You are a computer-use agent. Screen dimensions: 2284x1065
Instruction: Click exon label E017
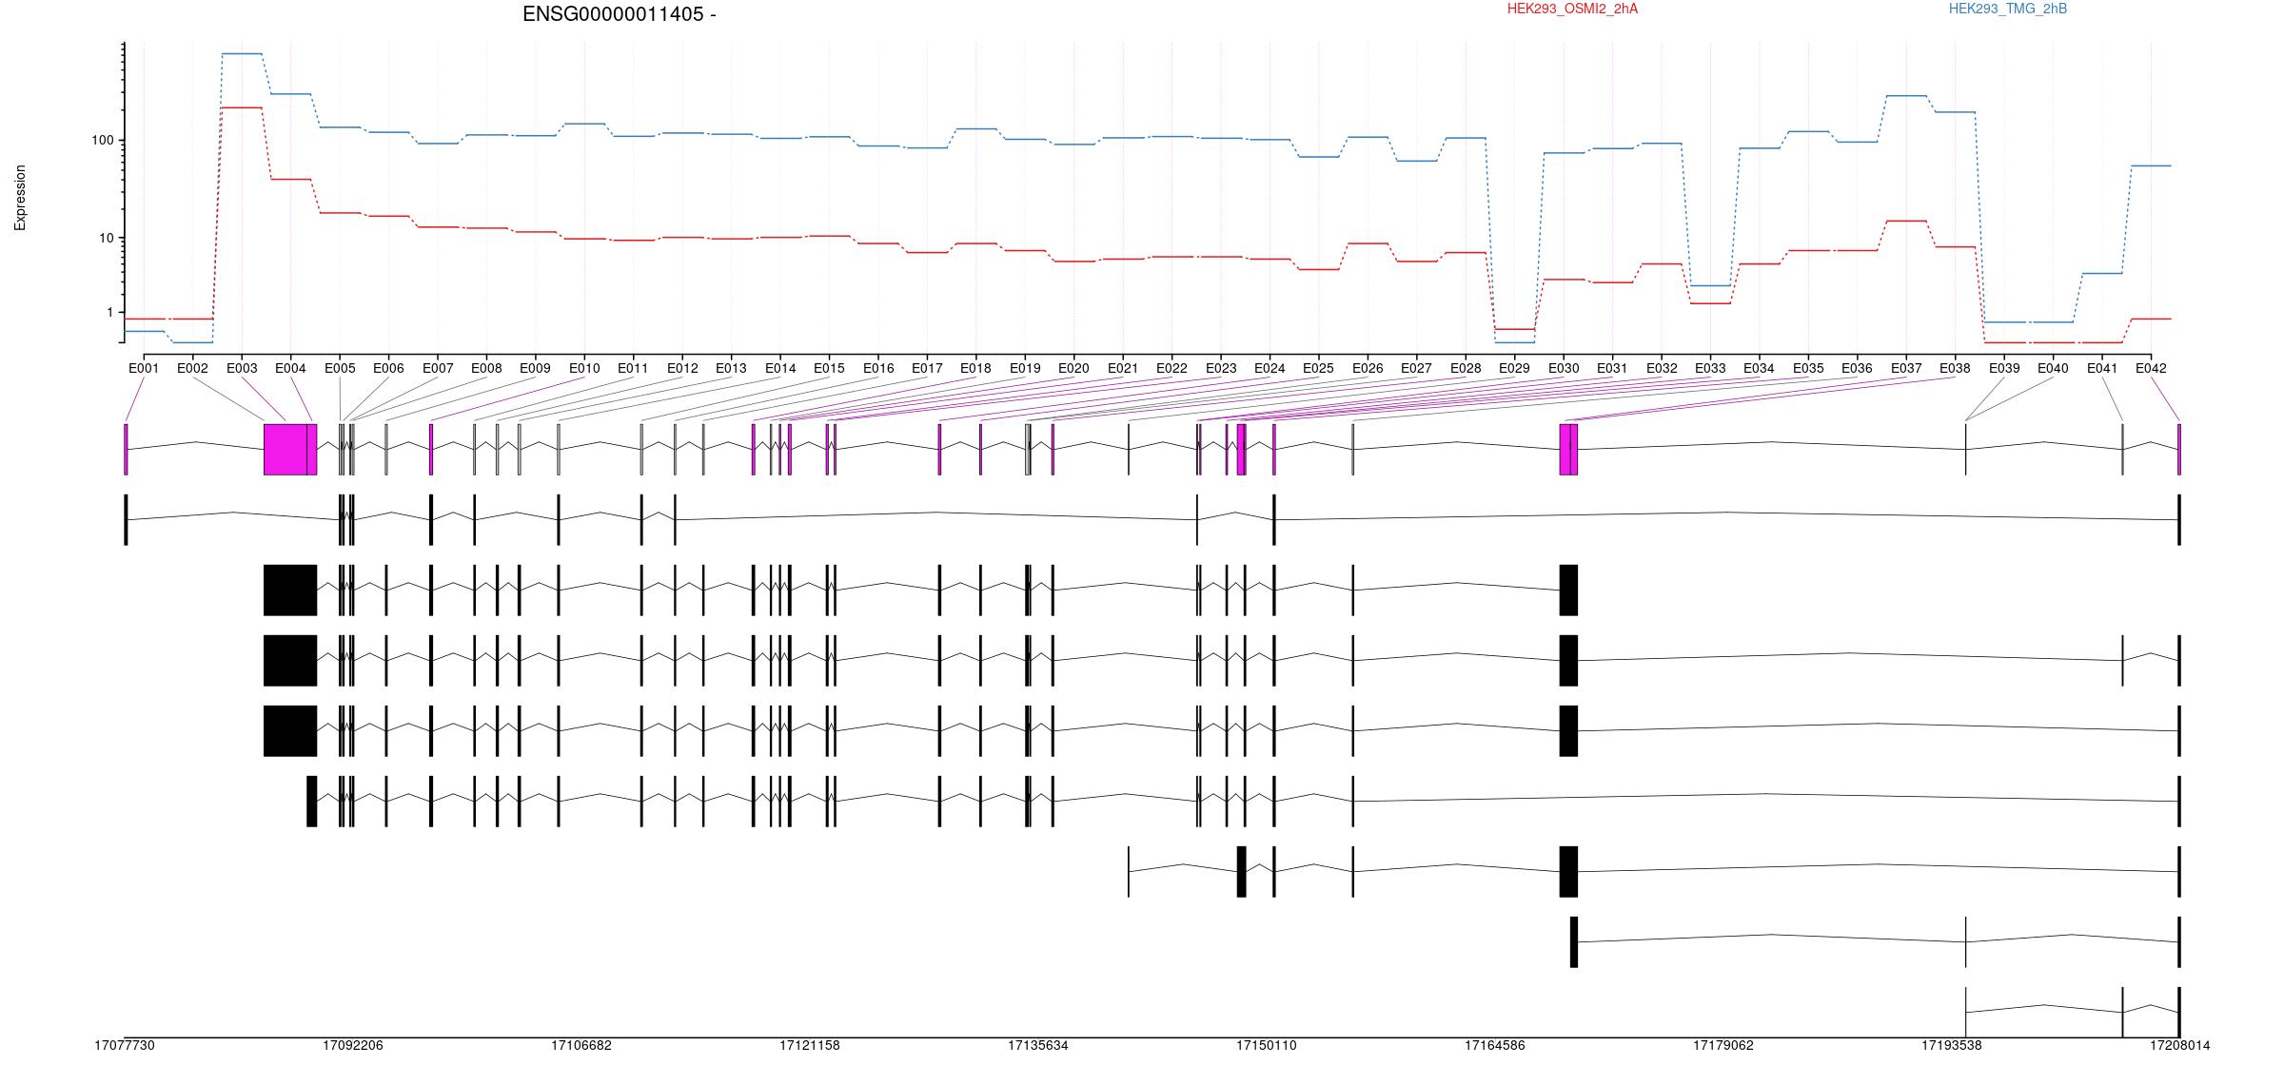[x=927, y=368]
